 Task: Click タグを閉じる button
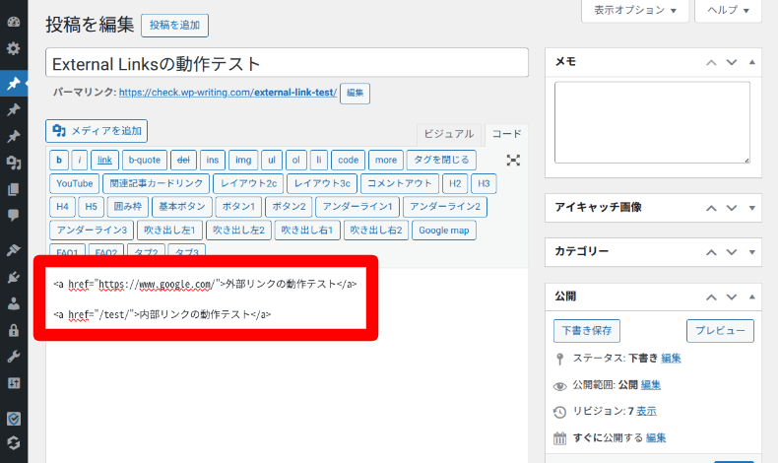(441, 160)
